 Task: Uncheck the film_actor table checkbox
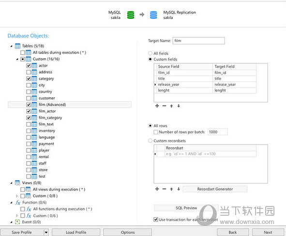(29, 111)
